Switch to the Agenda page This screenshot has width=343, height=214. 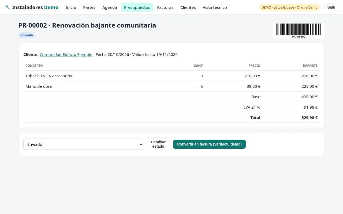(x=110, y=7)
